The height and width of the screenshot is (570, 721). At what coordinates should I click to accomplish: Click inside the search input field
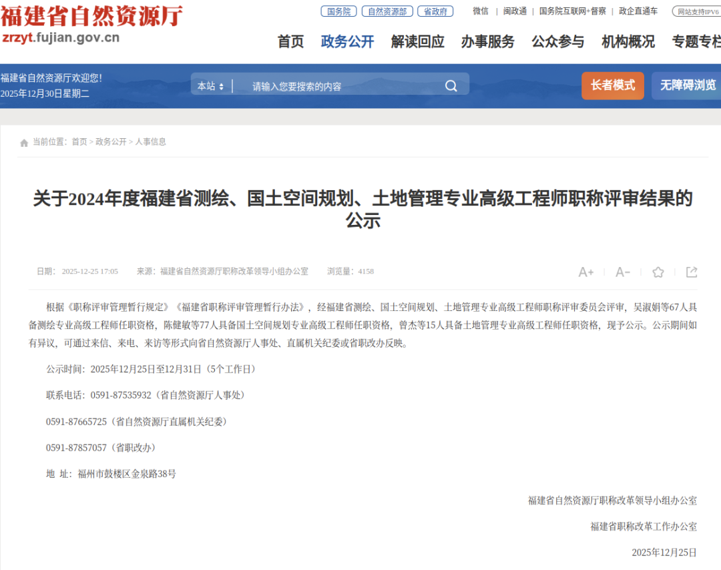(x=320, y=85)
